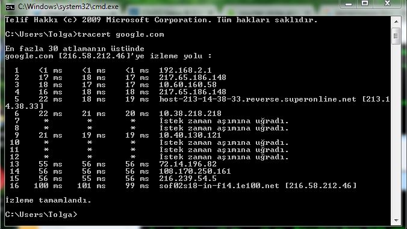Grab the vertical scrollbar thumb

(396, 35)
